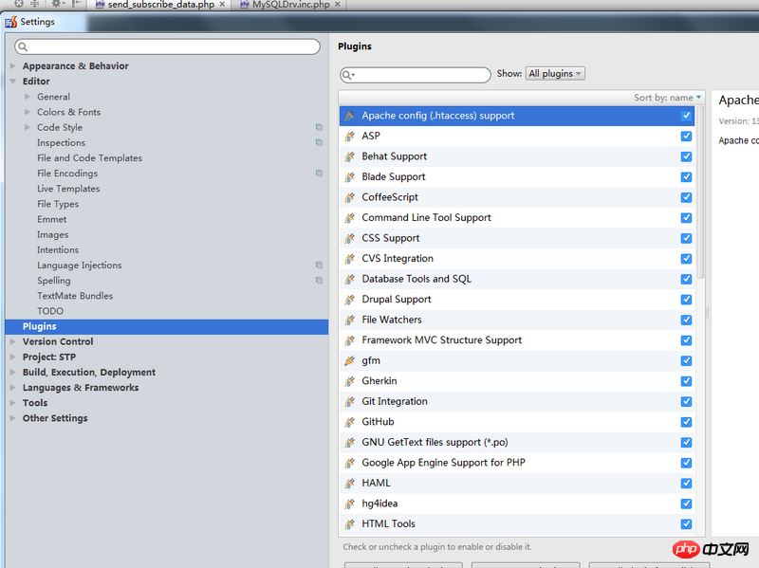This screenshot has height=568, width=759.
Task: Expand the Version Control group
Action: click(13, 341)
